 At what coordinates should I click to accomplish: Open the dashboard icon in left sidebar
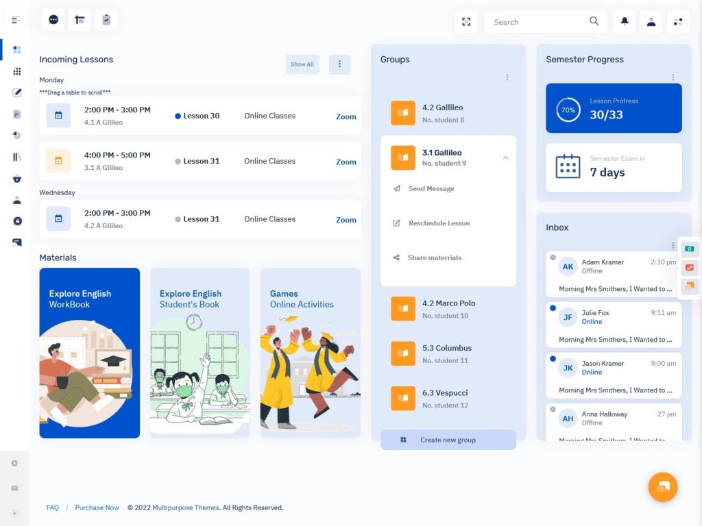click(17, 49)
